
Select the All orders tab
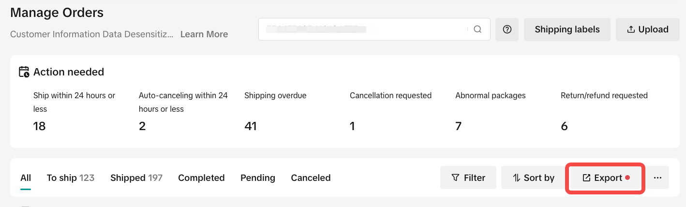pyautogui.click(x=26, y=178)
